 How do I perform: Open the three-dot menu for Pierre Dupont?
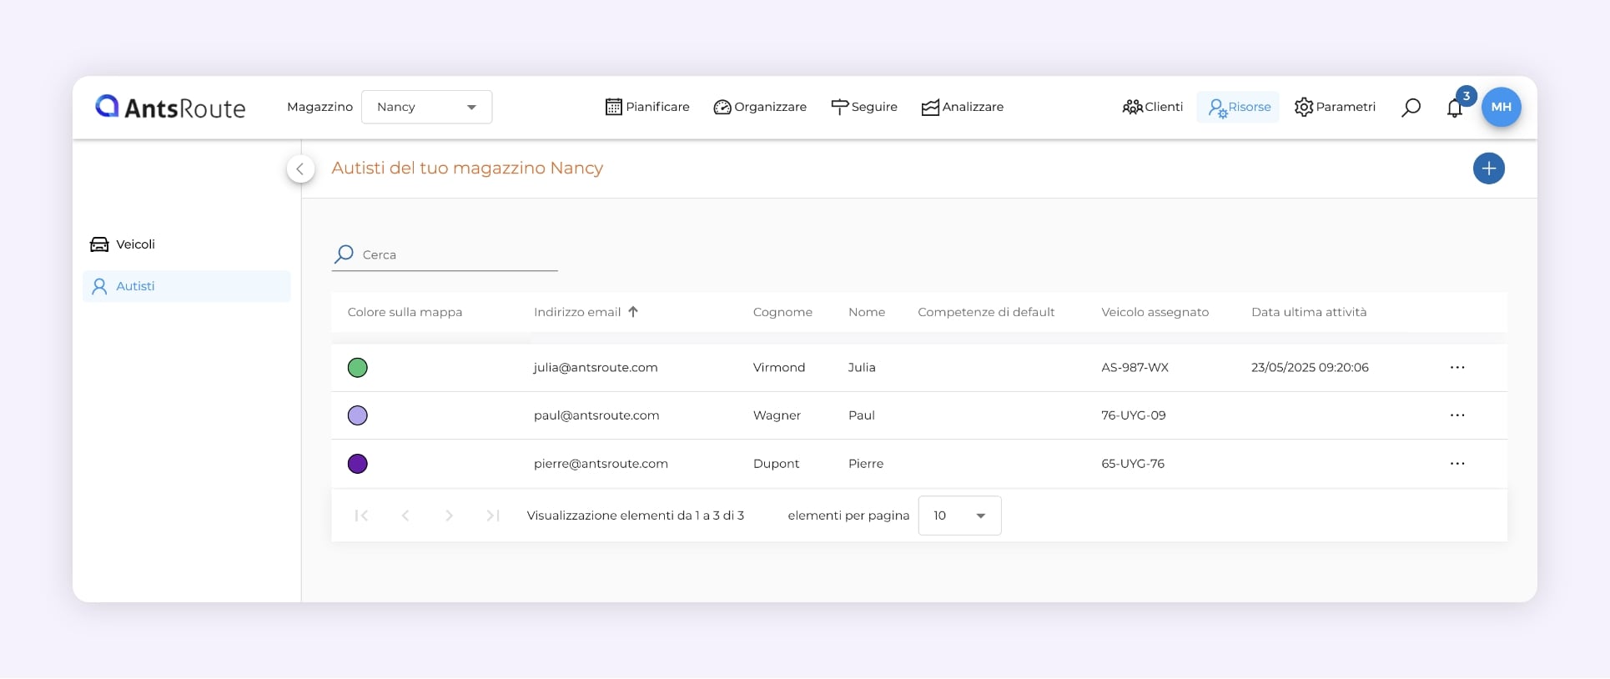point(1457,464)
